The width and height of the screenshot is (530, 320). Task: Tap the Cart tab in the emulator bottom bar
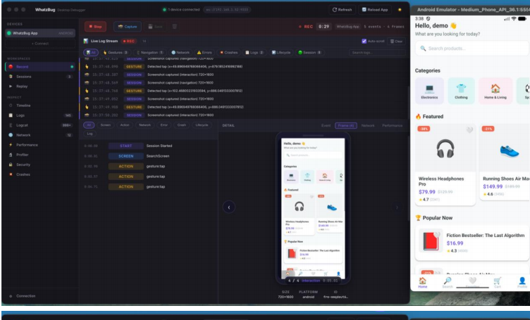click(x=497, y=283)
